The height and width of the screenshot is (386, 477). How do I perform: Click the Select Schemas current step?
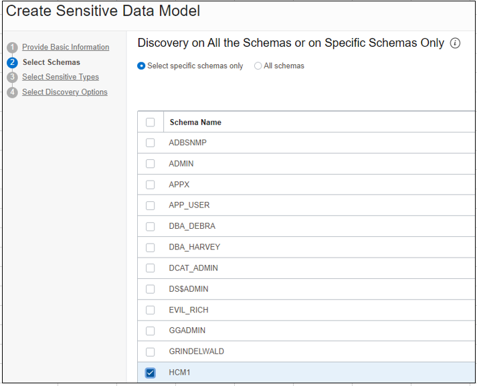point(51,62)
